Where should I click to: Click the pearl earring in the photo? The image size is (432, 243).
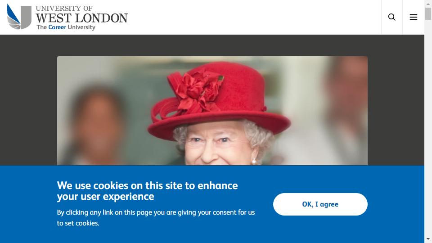click(x=254, y=161)
